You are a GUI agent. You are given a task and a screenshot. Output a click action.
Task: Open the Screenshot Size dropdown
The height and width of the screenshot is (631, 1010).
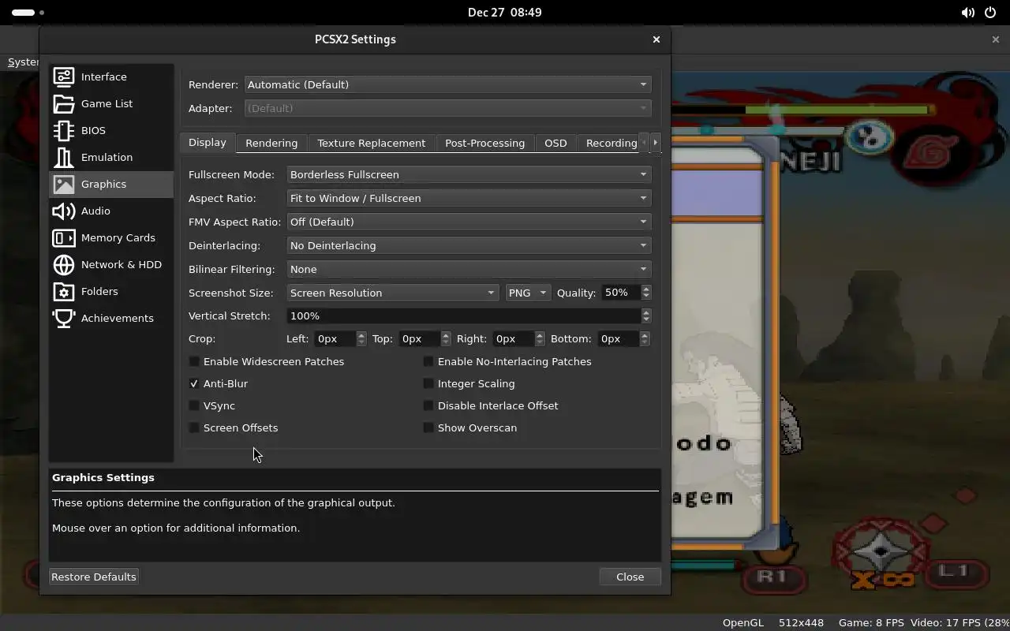point(393,293)
